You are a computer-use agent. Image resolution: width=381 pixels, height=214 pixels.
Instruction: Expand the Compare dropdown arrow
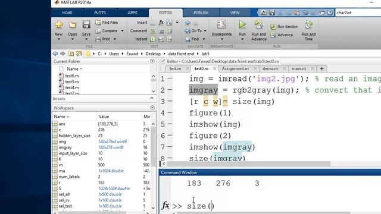[122, 31]
